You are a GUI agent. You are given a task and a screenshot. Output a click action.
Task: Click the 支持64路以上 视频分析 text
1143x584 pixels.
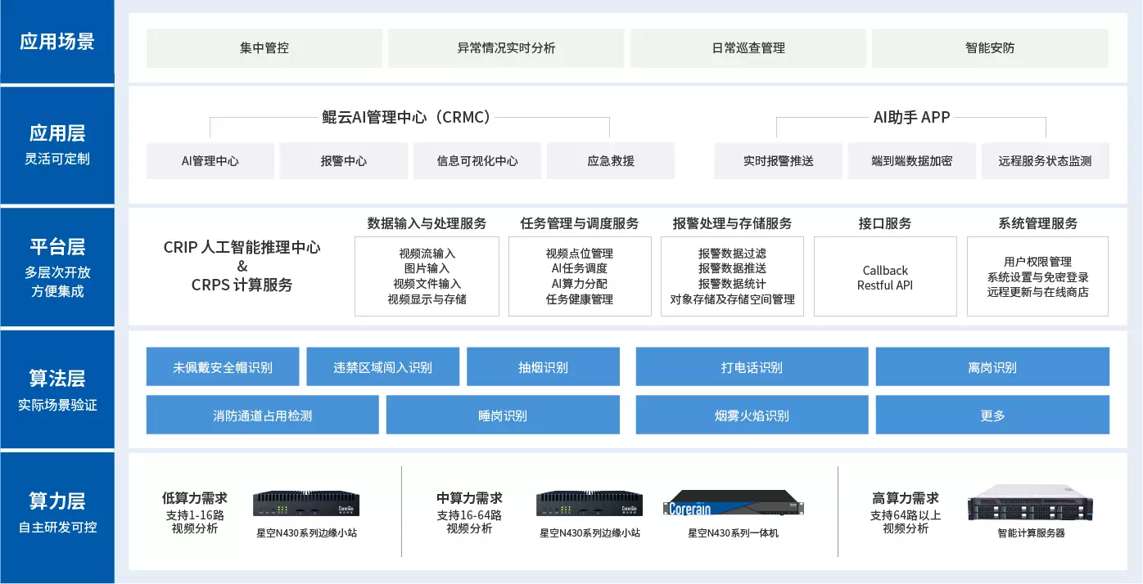tap(906, 522)
